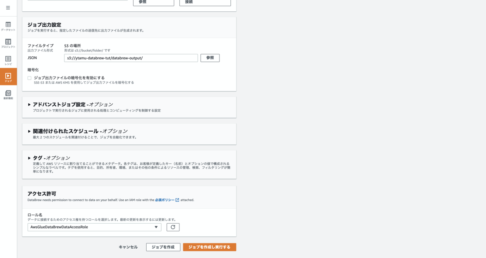
Task: Expand the タグ options section
Action: tap(30, 158)
